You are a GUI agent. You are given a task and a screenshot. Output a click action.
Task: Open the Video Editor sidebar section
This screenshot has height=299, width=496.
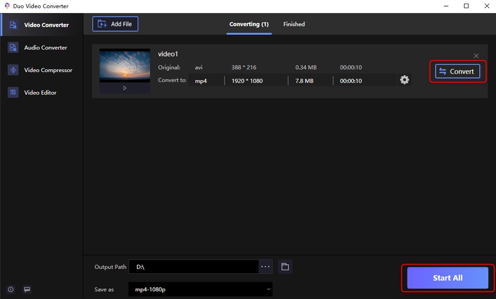click(42, 92)
